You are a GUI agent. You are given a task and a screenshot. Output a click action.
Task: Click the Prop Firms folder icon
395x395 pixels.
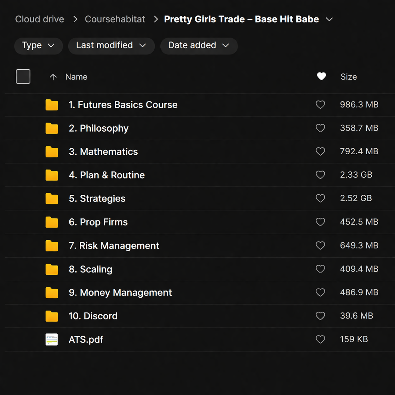pyautogui.click(x=52, y=222)
